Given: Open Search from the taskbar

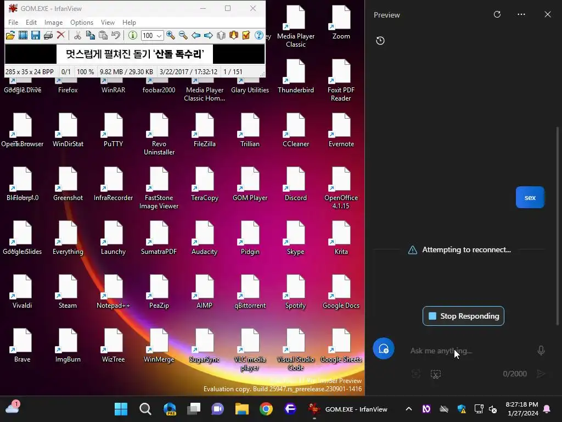Looking at the screenshot, I should [x=145, y=409].
